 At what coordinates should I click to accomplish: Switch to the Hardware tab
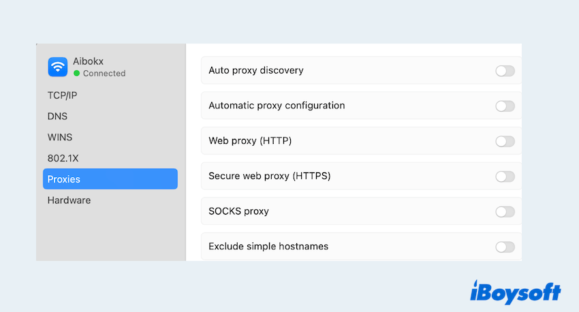pyautogui.click(x=69, y=200)
